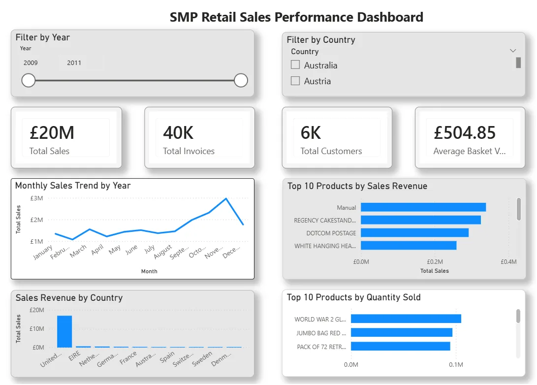Image resolution: width=537 pixels, height=385 pixels.
Task: Click the Year slider track
Action: [134, 80]
